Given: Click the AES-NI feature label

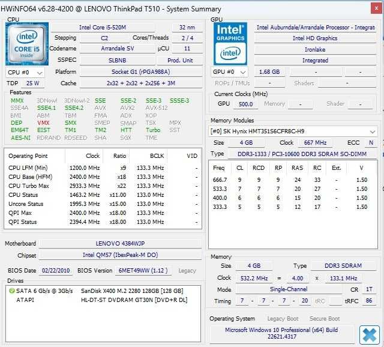Looking at the screenshot, I should pyautogui.click(x=20, y=137).
